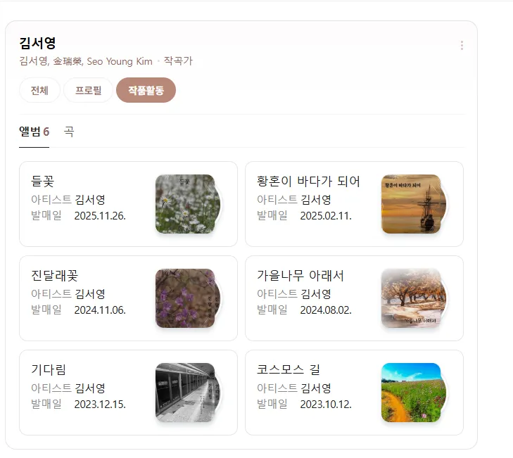513x458 pixels.
Task: Click artist name 김서영 in 황혼이 바다가 되어 card
Action: pyautogui.click(x=316, y=200)
